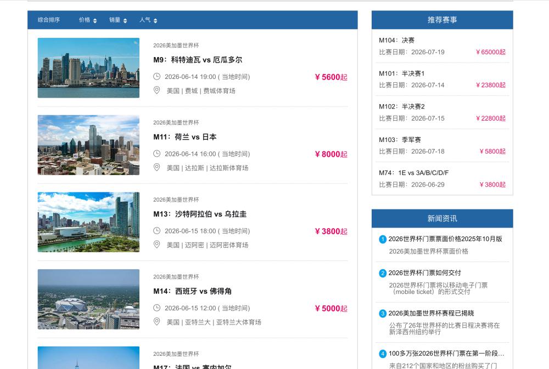Sort listings by price (价格)
This screenshot has height=369, width=549.
(x=88, y=20)
